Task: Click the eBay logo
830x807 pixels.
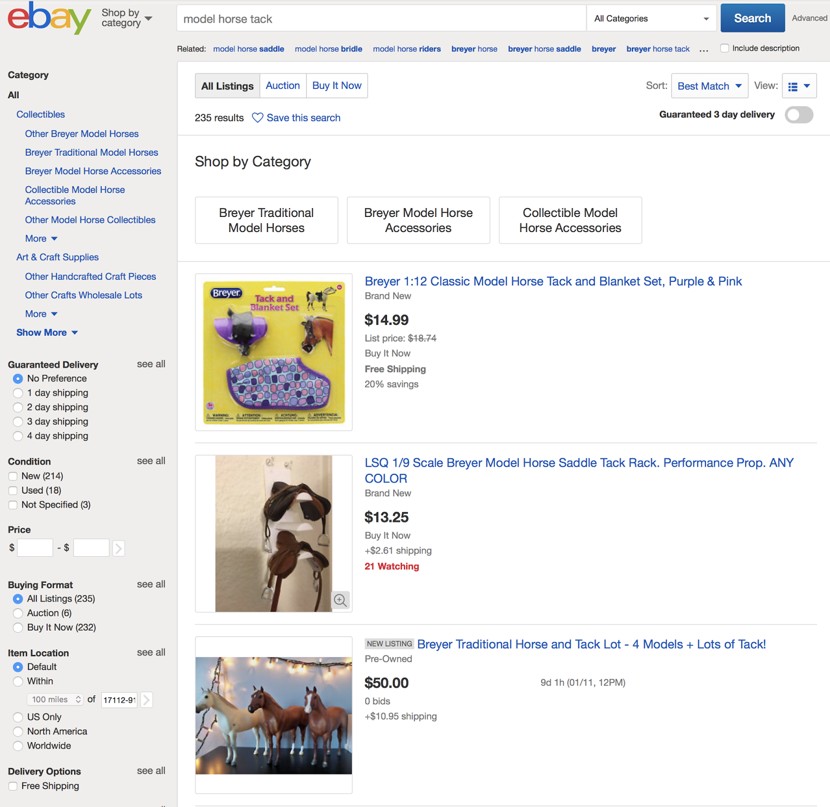Action: [49, 18]
